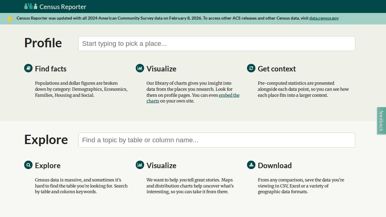Follow the 'embed the charts' link

(229, 95)
